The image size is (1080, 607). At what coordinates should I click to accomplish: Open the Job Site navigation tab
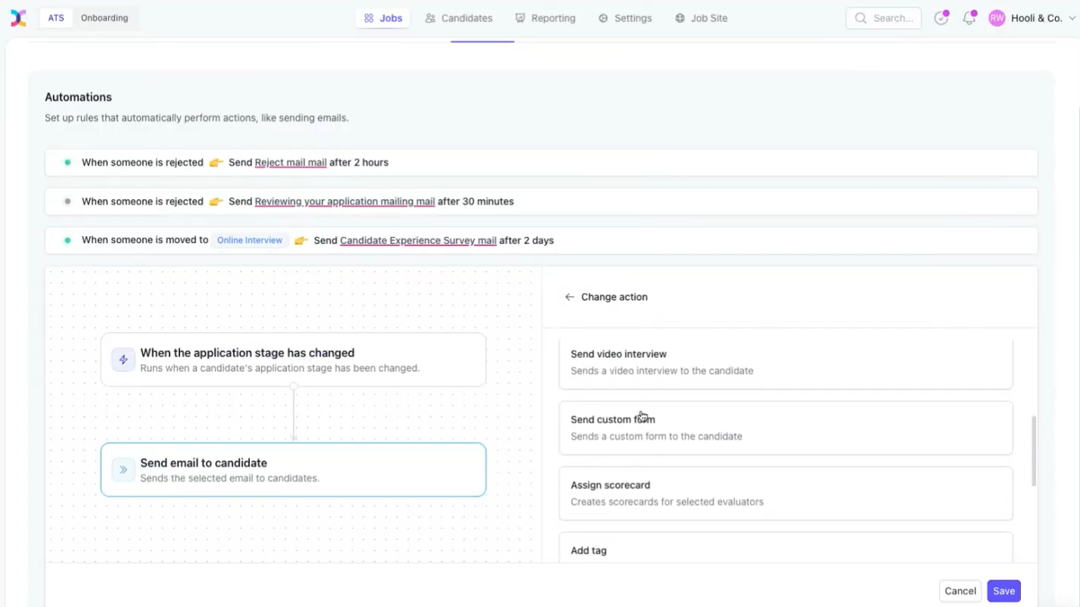point(701,18)
